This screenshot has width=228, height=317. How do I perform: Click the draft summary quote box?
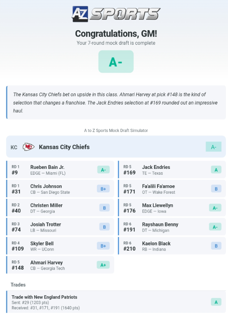point(116,103)
